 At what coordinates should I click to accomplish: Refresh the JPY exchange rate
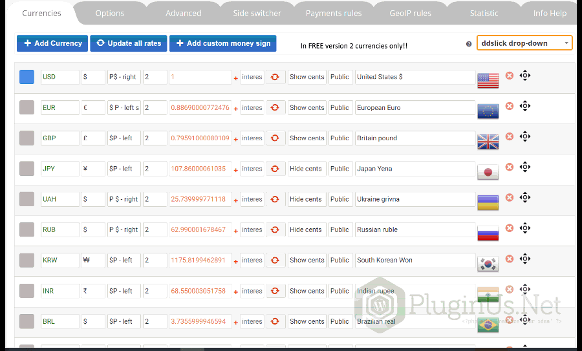275,169
